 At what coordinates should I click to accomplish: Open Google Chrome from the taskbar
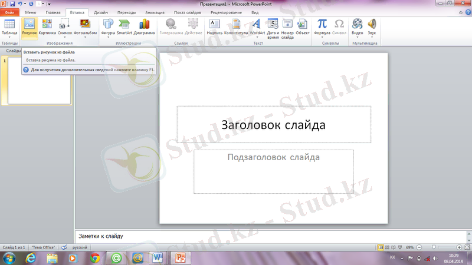tap(95, 258)
